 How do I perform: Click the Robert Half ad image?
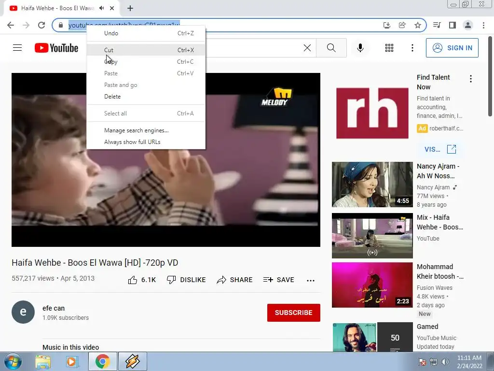coord(372,113)
